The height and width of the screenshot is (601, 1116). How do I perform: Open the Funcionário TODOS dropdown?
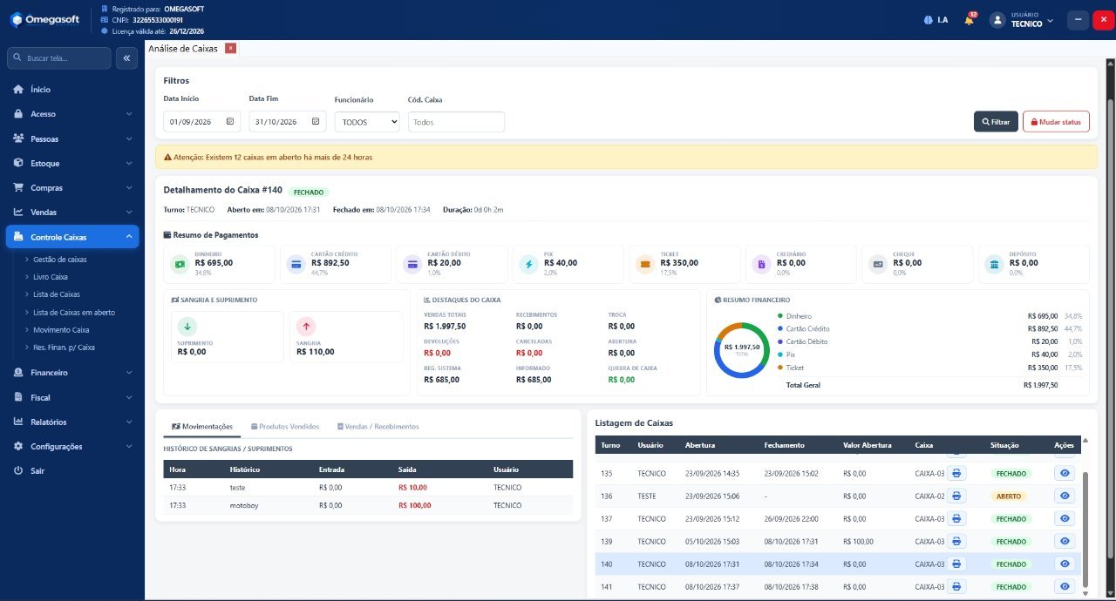pos(367,122)
